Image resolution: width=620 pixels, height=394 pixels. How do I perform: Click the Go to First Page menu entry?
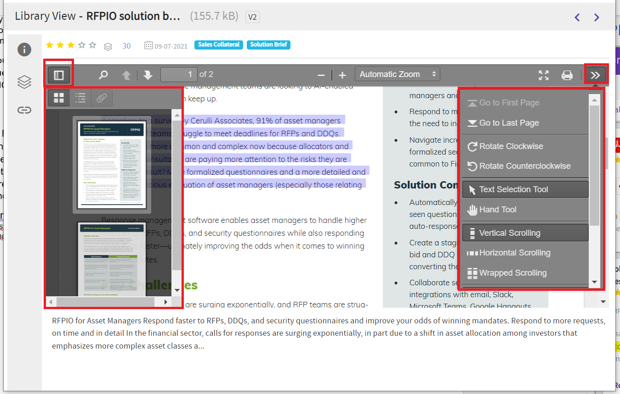click(x=525, y=103)
